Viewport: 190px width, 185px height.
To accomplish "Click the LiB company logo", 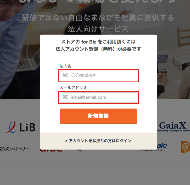I will click(21, 127).
